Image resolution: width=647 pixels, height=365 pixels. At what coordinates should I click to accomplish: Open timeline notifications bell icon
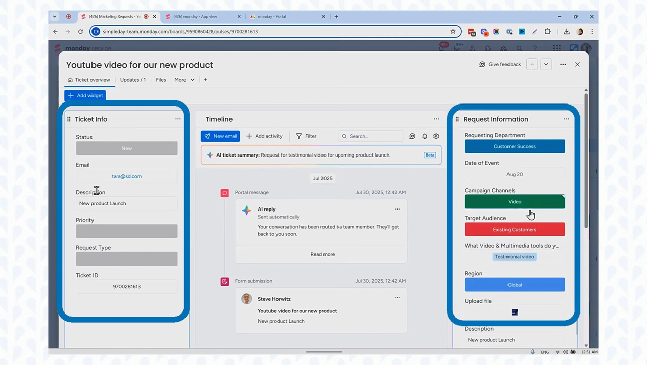425,136
